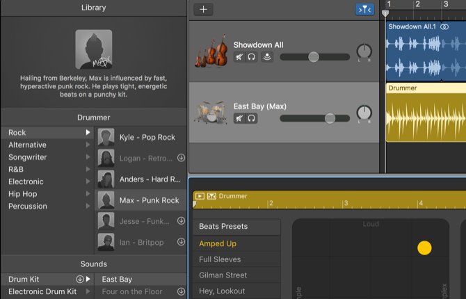The image size is (466, 299).
Task: Download Drum Kit sounds icon
Action: pyautogui.click(x=80, y=279)
